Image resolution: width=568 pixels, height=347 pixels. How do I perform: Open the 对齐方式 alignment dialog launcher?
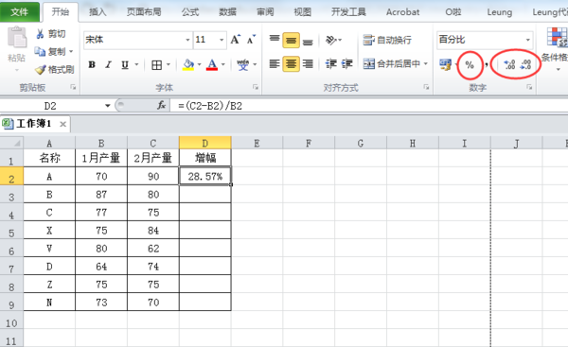point(426,87)
